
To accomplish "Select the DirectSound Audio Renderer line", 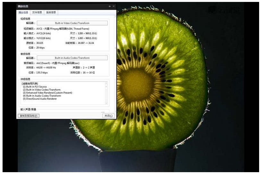I will [x=40, y=99].
